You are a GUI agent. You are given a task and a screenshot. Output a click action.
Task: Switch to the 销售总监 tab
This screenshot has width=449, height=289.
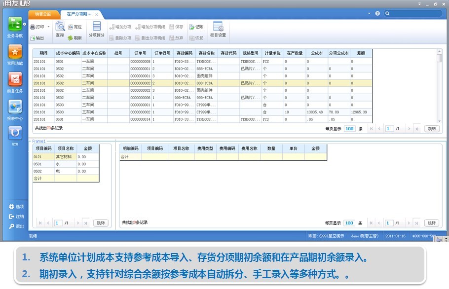click(43, 14)
